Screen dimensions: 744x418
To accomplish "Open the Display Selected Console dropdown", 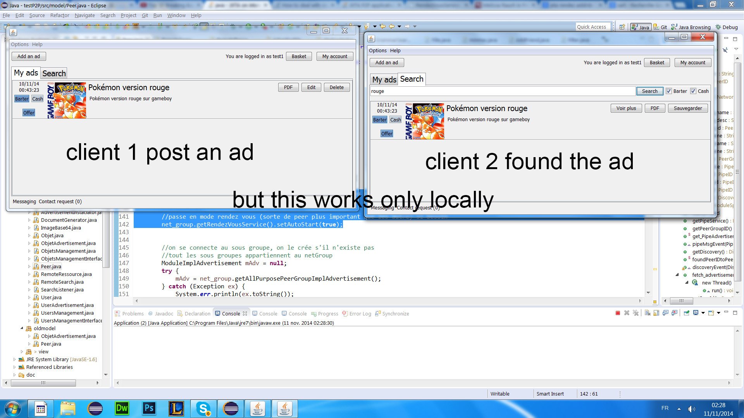I will (x=703, y=313).
